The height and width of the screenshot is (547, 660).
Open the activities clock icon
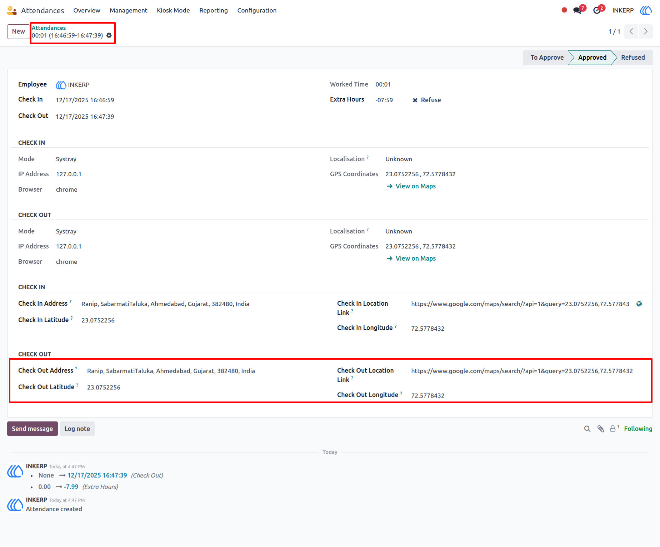(x=597, y=10)
